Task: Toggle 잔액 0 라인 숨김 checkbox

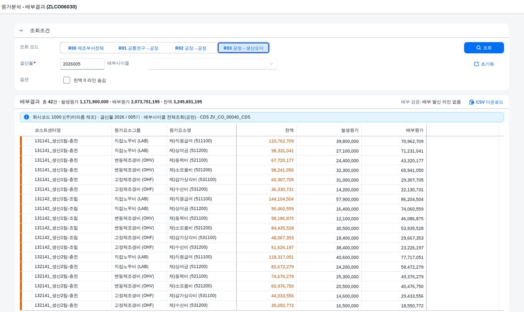Action: (67, 80)
